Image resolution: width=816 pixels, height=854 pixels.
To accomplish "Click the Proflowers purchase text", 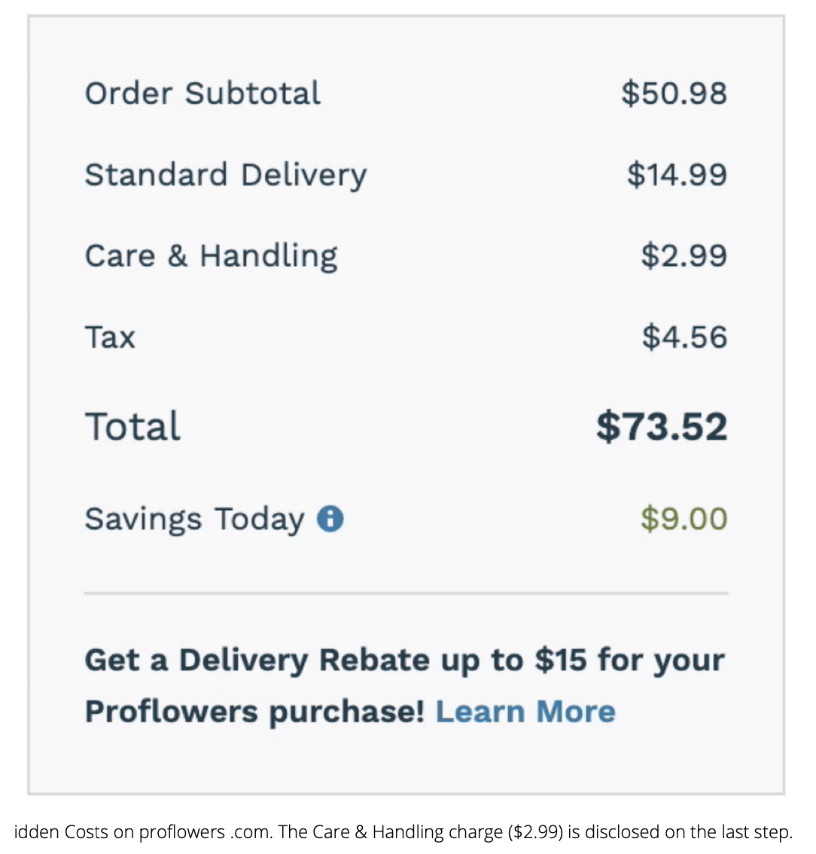I will (x=254, y=712).
